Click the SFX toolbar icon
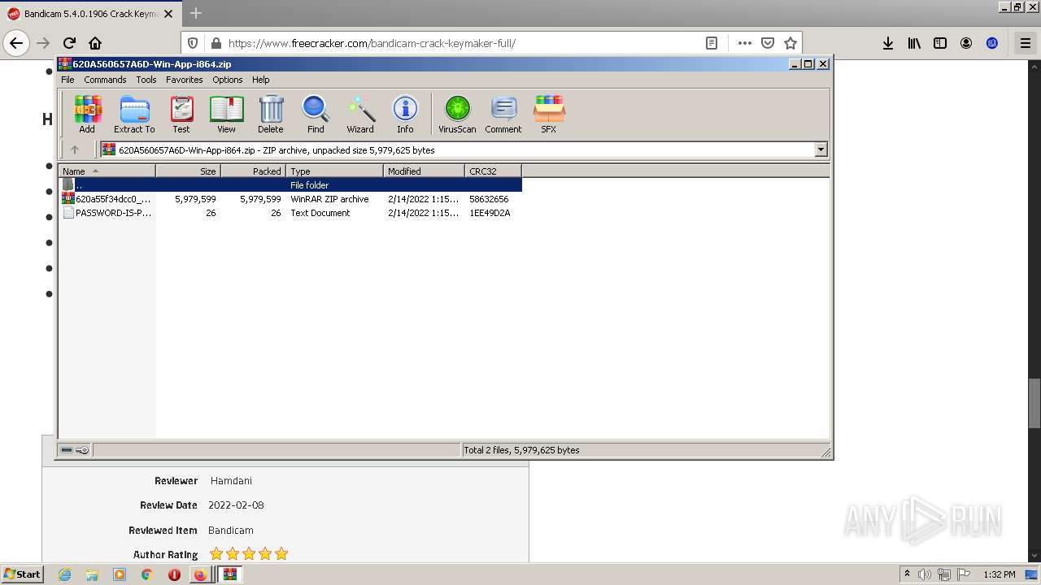The width and height of the screenshot is (1041, 585). pyautogui.click(x=549, y=114)
